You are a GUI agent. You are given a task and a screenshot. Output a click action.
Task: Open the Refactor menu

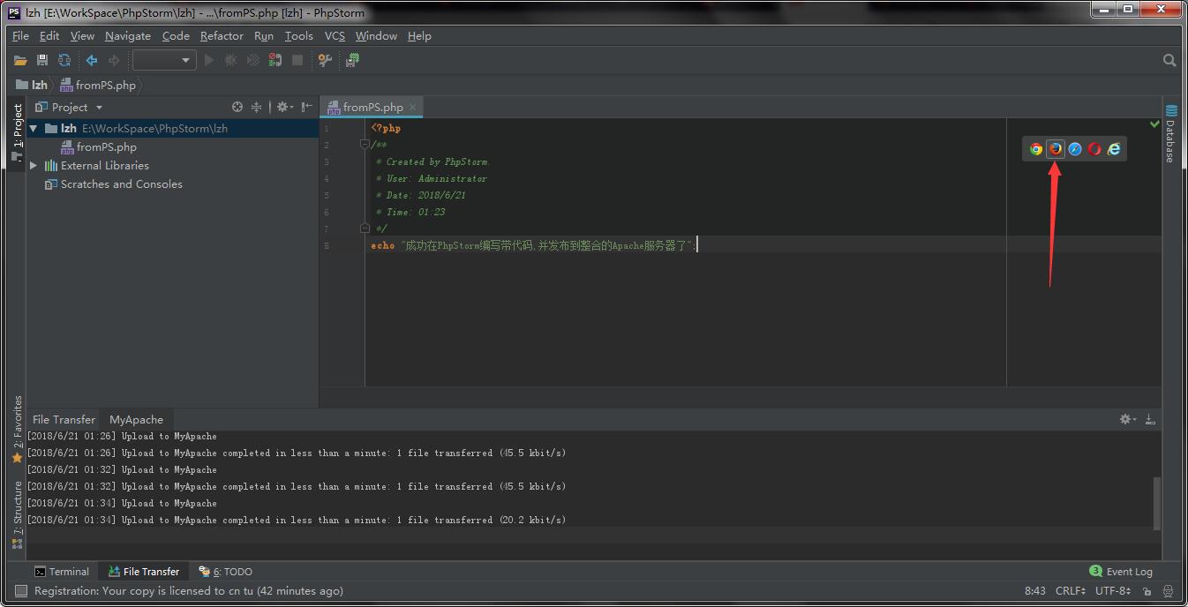tap(222, 35)
